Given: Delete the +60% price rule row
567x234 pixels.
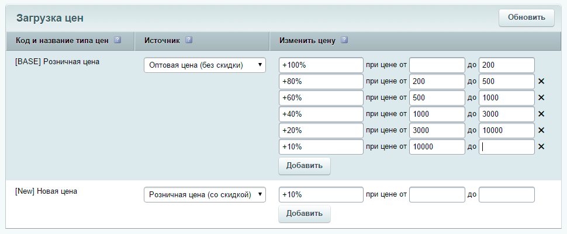Looking at the screenshot, I should point(541,97).
